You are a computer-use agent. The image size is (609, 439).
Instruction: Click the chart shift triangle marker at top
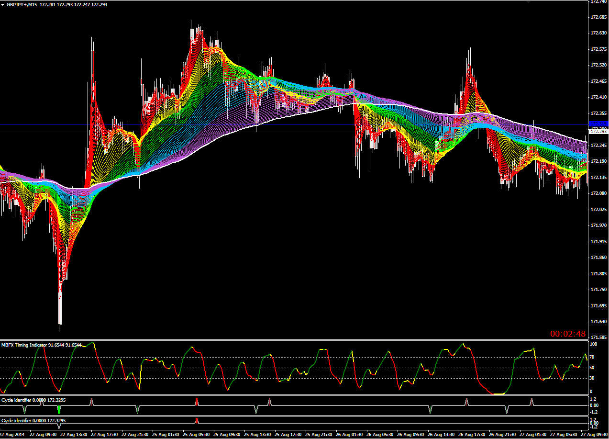point(529,2)
